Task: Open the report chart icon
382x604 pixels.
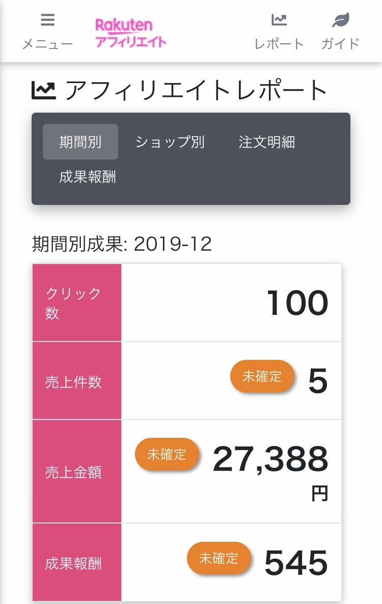Action: pos(279,20)
